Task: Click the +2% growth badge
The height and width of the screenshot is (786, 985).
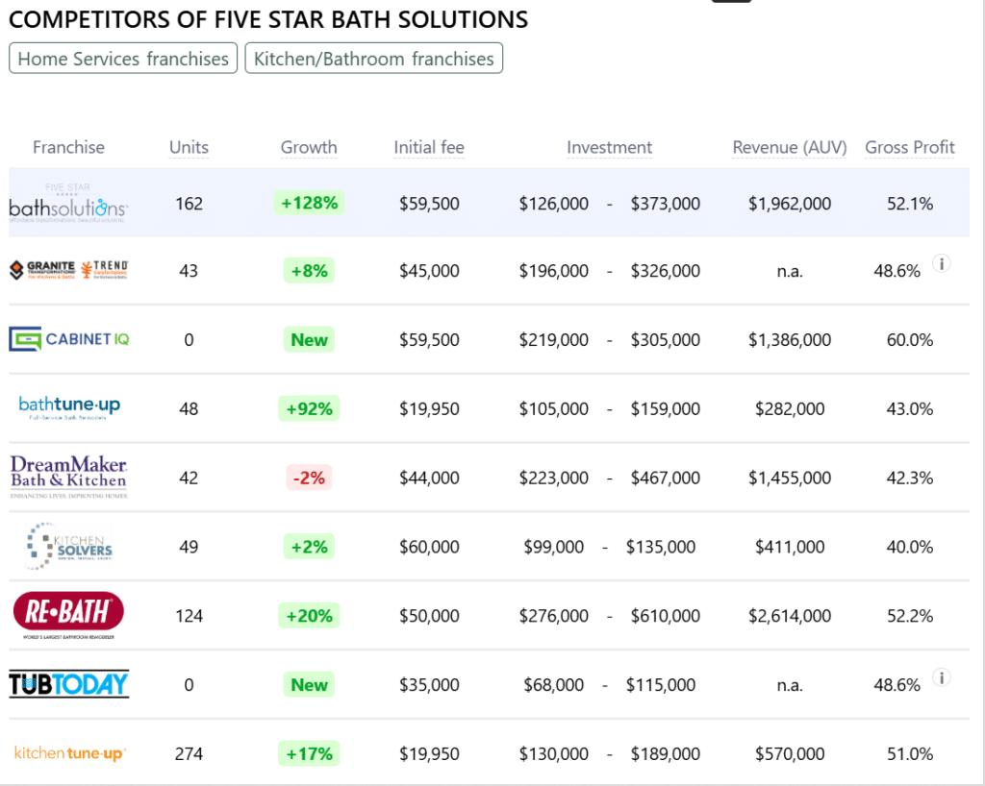Action: coord(309,547)
